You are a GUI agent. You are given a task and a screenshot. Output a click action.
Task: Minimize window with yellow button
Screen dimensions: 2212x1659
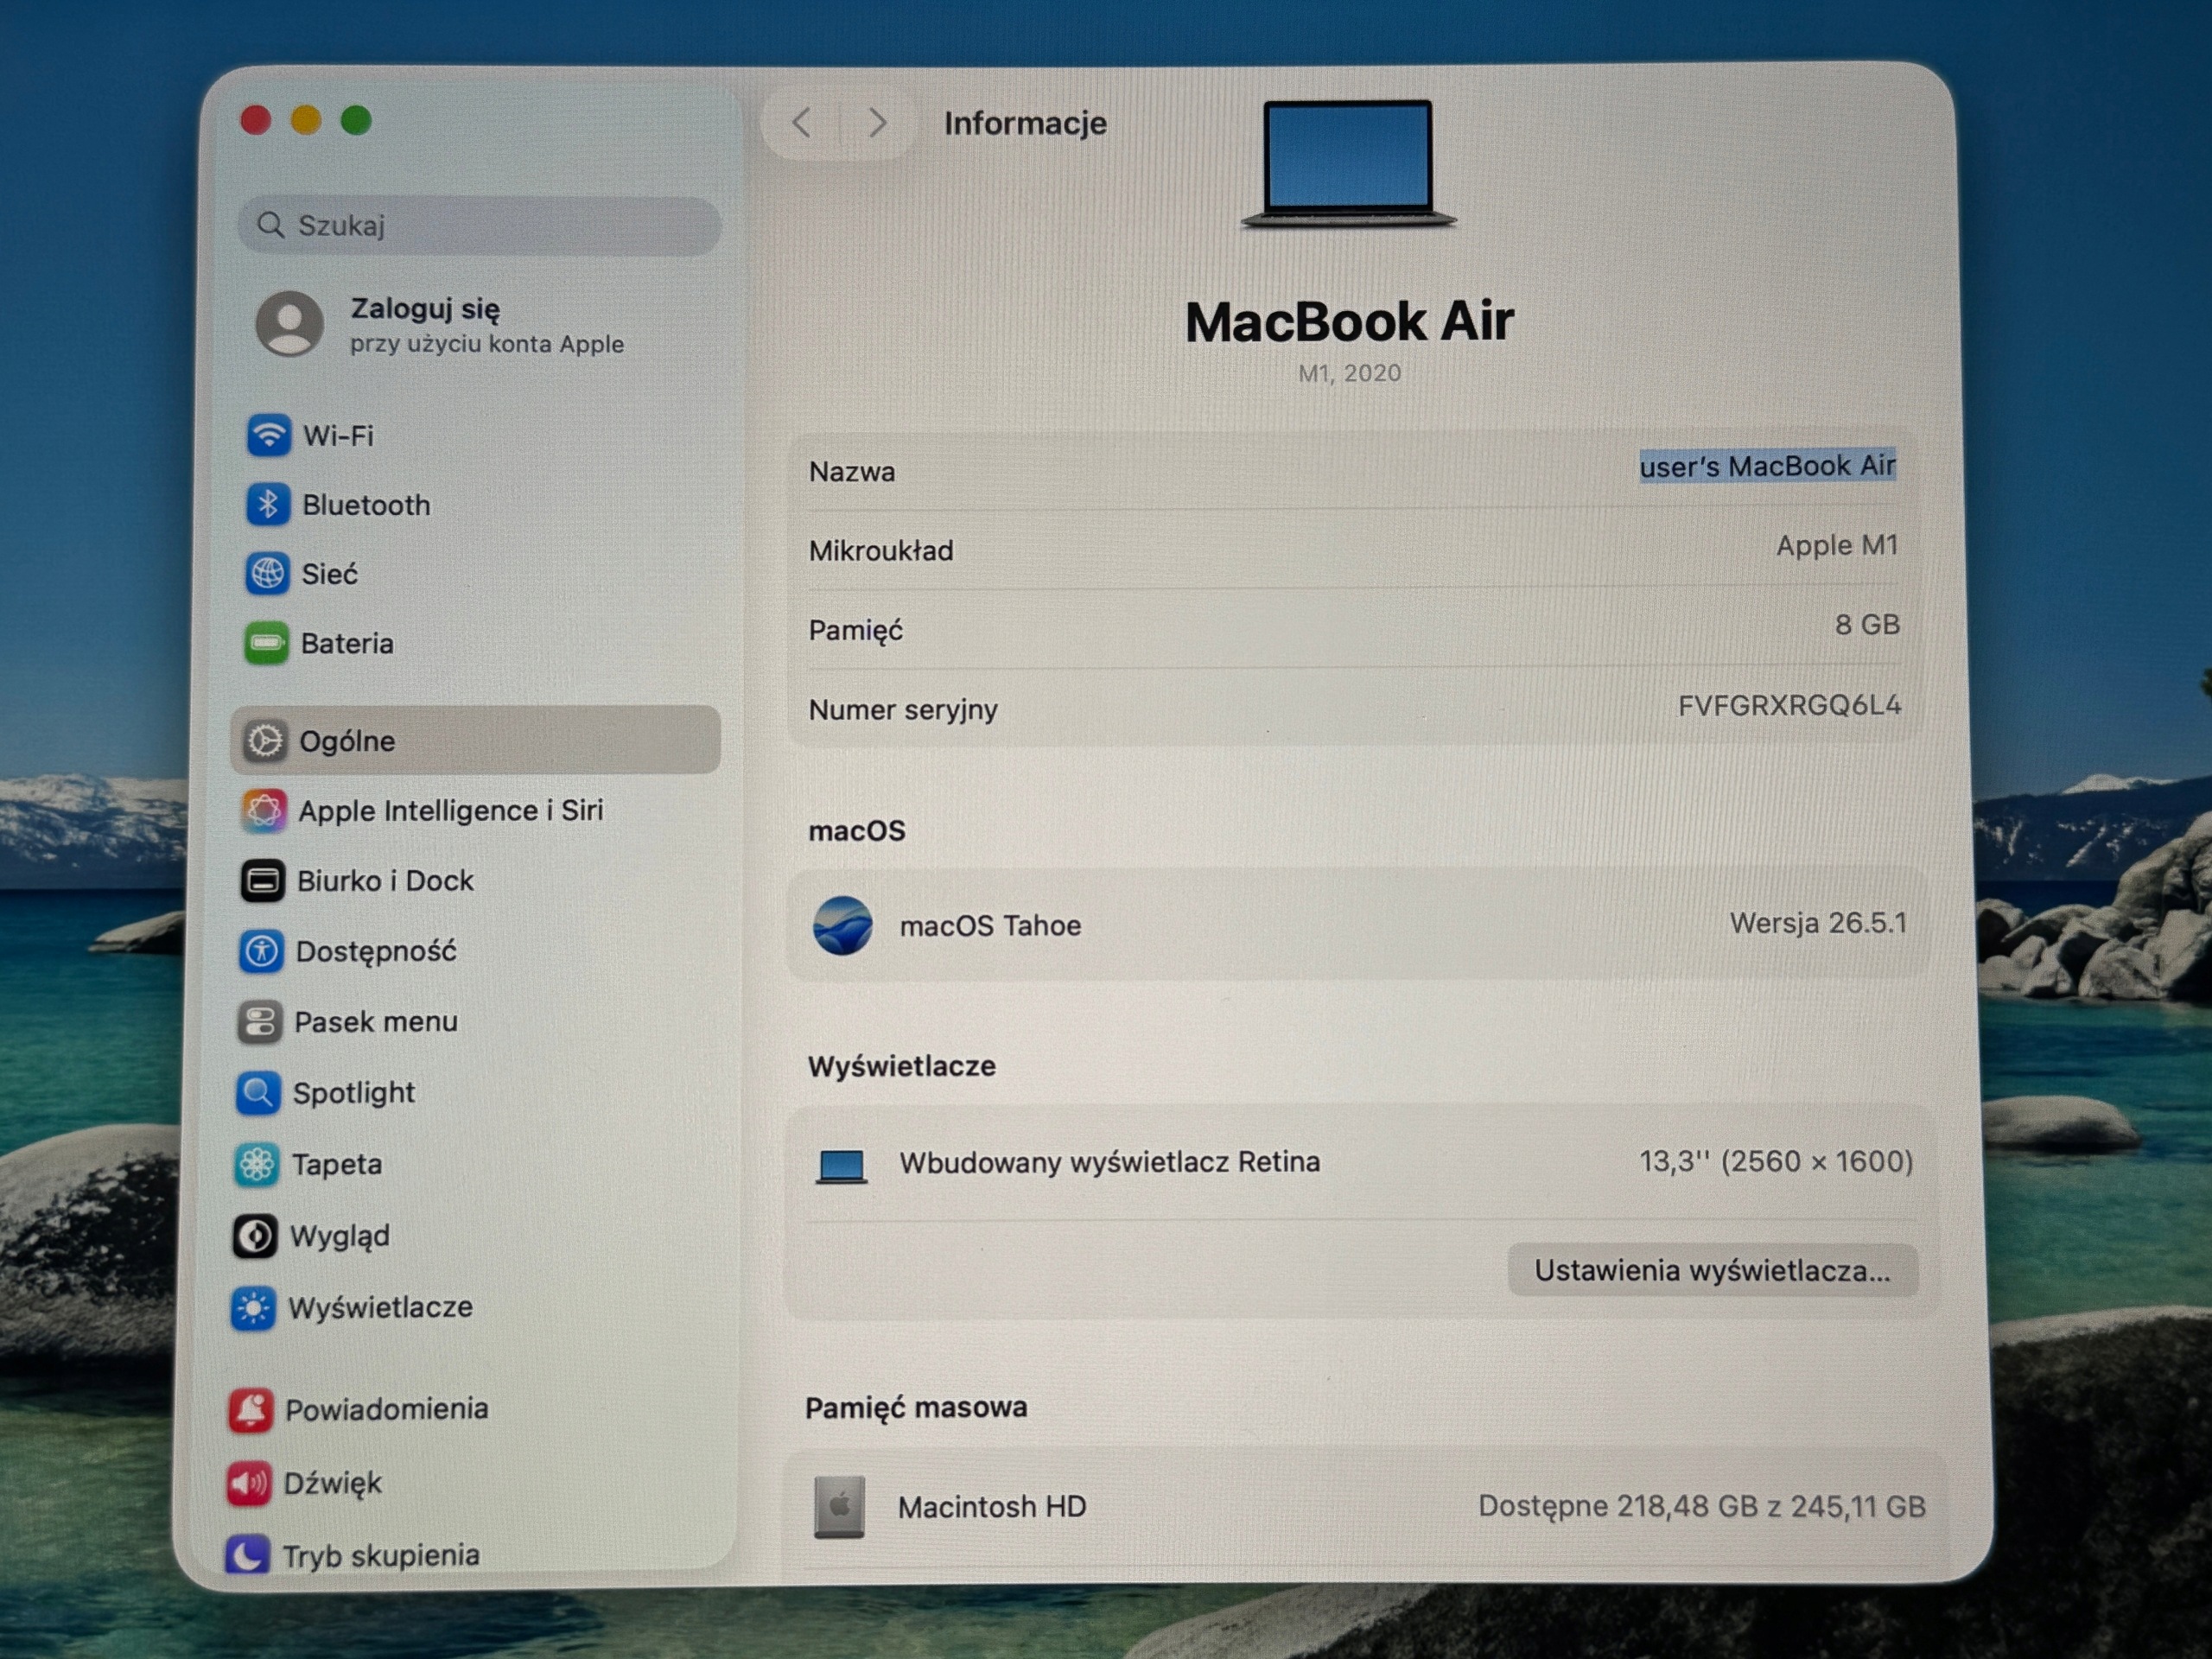[x=306, y=120]
